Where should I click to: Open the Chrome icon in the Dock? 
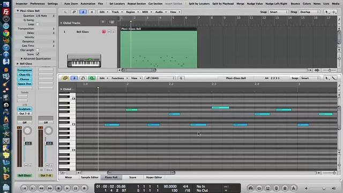click(6, 33)
